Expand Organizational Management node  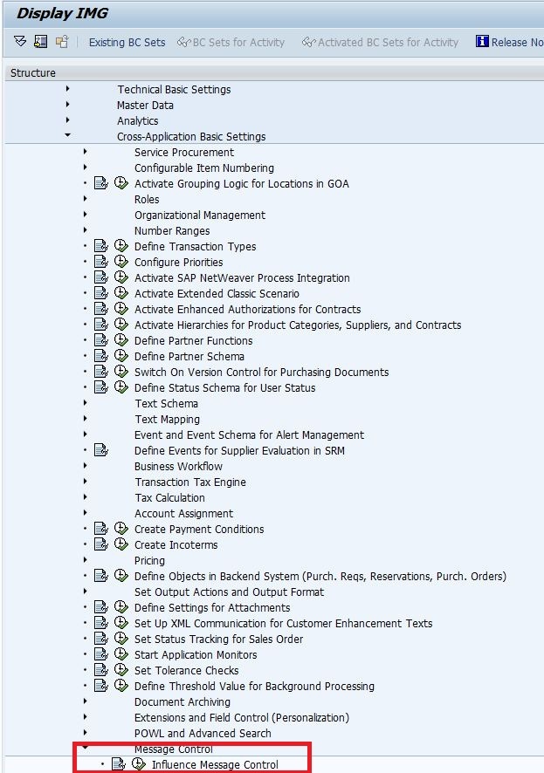point(86,215)
